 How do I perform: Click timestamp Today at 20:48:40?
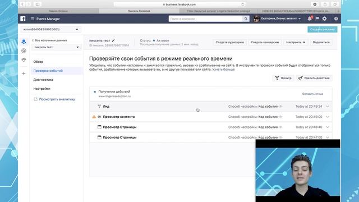point(309,127)
